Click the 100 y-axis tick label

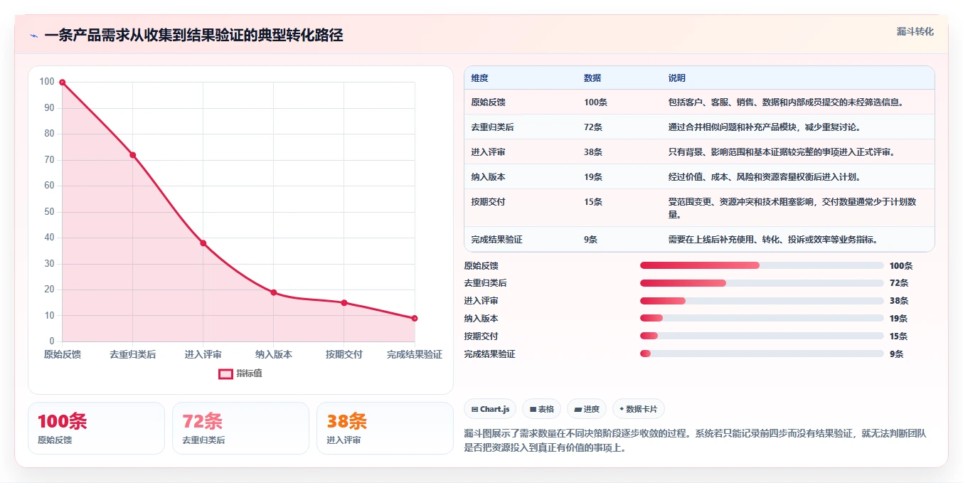pos(47,82)
